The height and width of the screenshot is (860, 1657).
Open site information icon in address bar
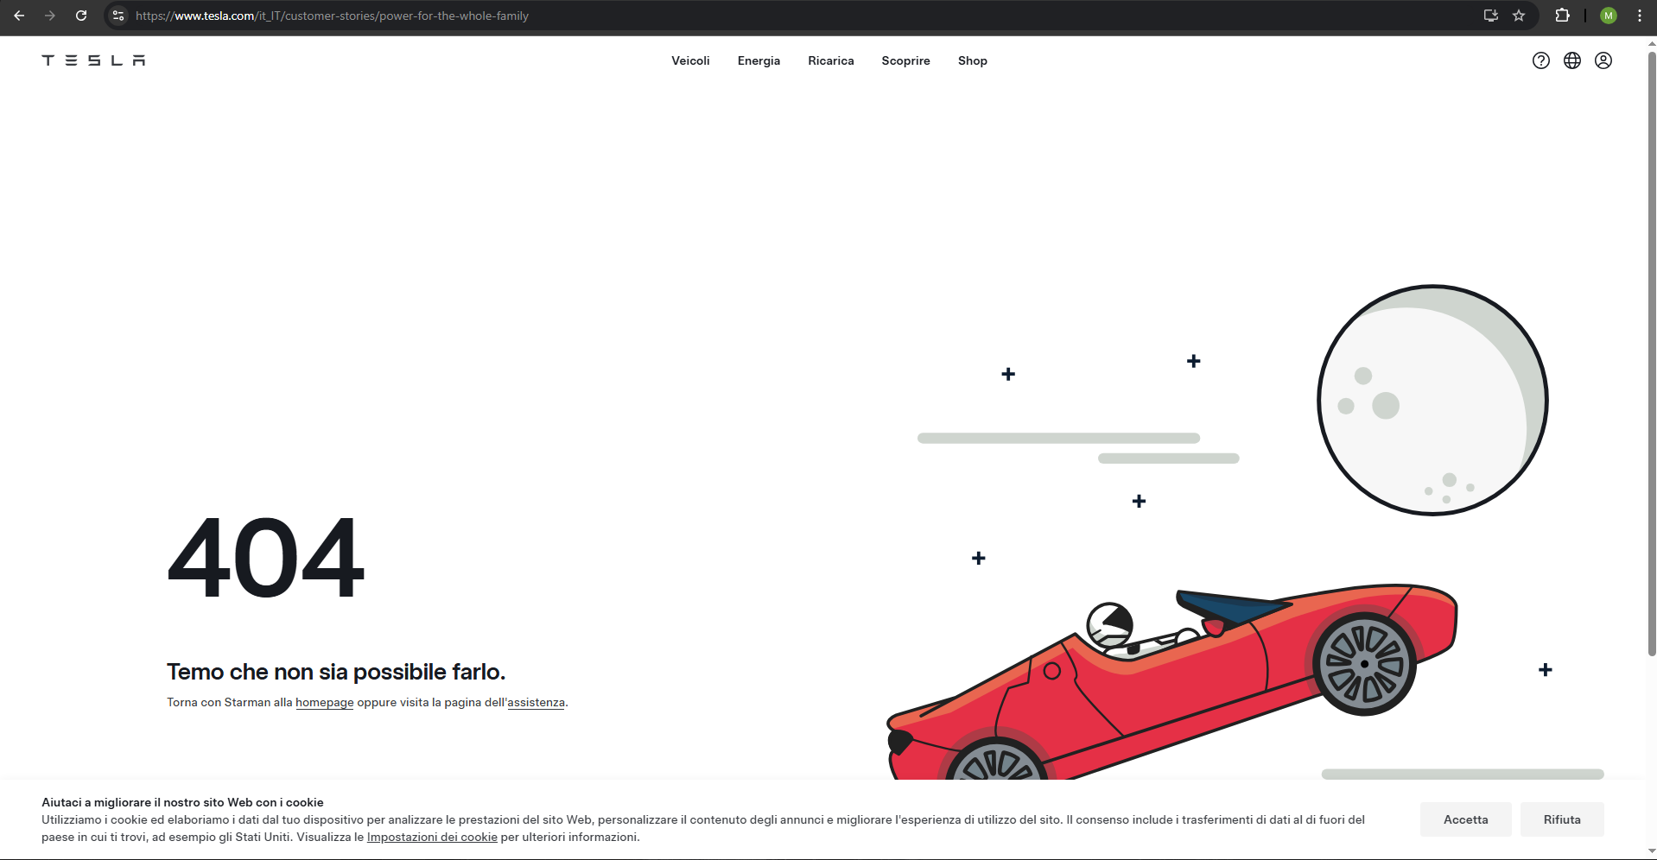coord(118,16)
